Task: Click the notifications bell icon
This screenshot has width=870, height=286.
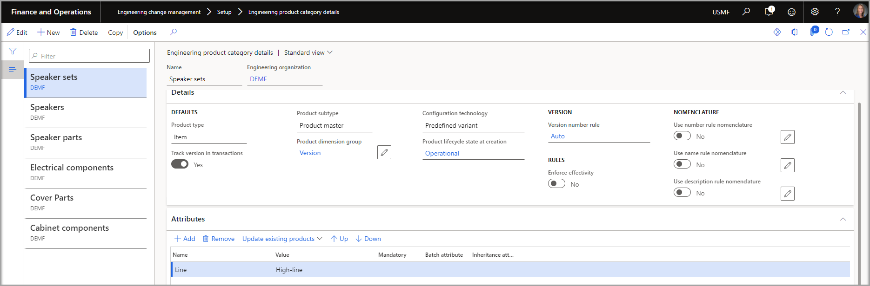Action: [768, 12]
